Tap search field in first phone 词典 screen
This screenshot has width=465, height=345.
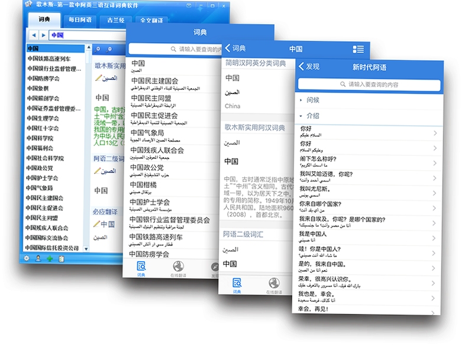pyautogui.click(x=175, y=49)
